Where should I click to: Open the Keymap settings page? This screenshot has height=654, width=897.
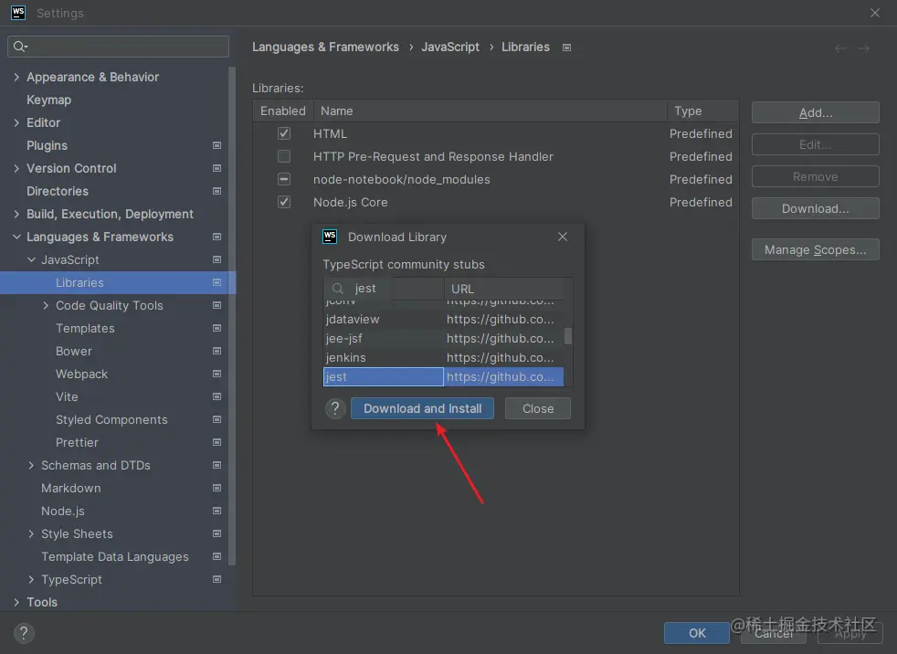coord(48,100)
